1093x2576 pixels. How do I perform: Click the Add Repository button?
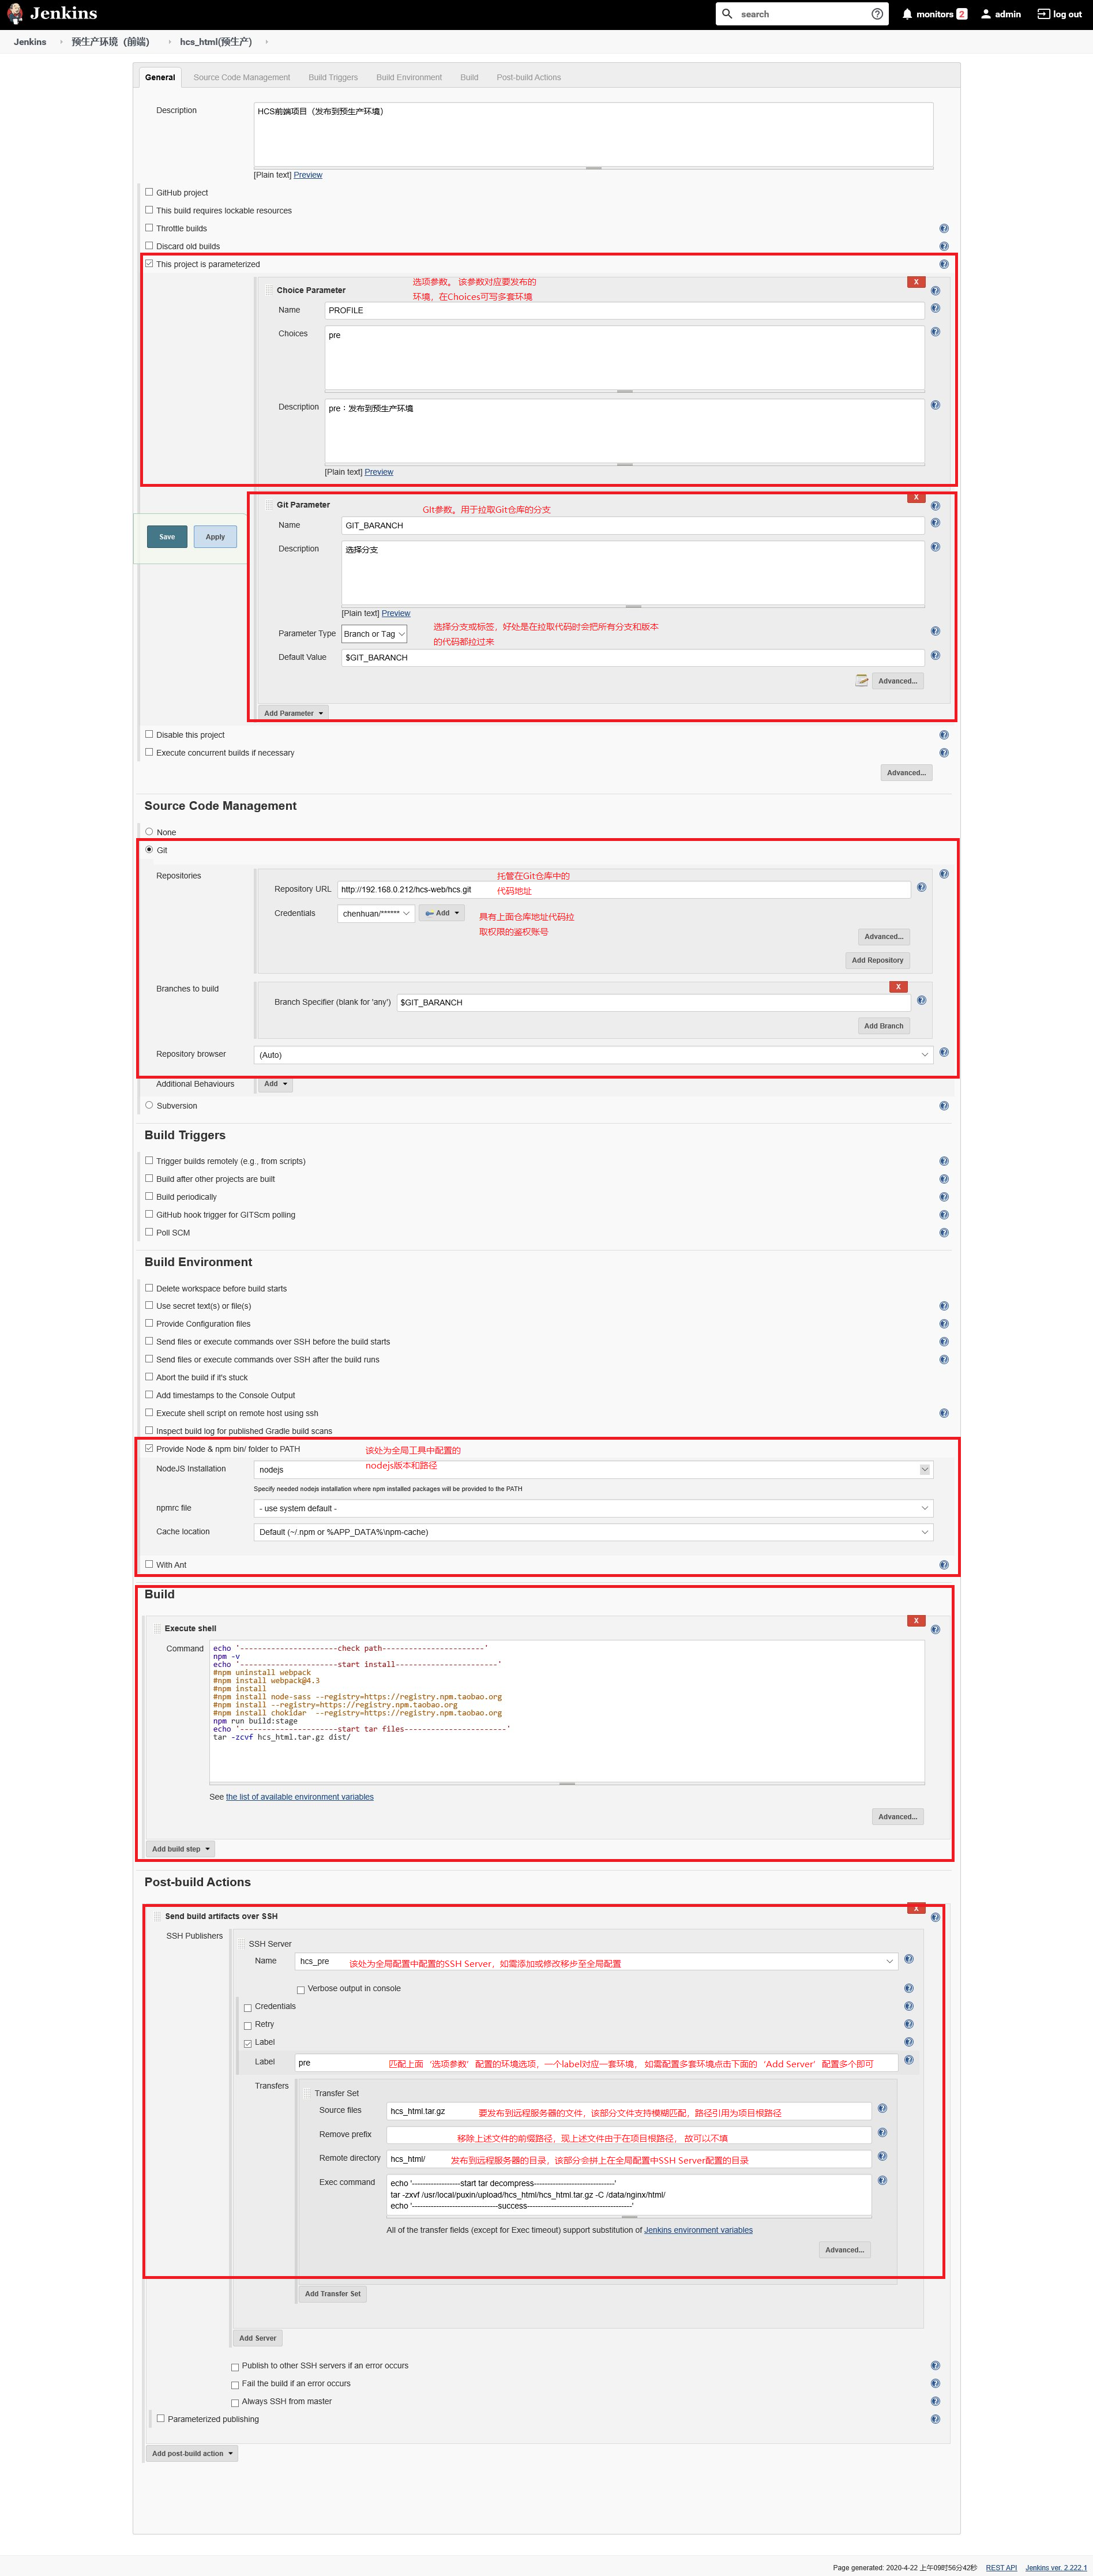coord(877,960)
